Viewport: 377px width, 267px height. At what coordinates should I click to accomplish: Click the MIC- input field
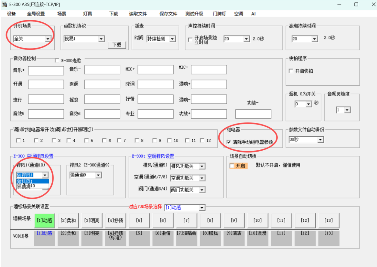(x=209, y=70)
